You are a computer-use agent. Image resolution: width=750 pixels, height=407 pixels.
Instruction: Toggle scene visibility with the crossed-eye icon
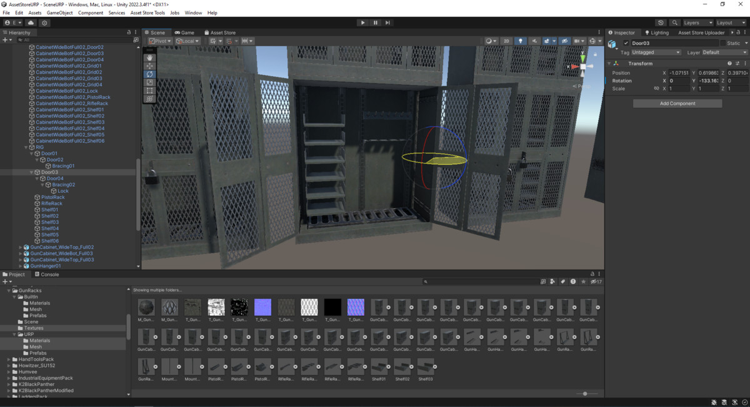(565, 40)
